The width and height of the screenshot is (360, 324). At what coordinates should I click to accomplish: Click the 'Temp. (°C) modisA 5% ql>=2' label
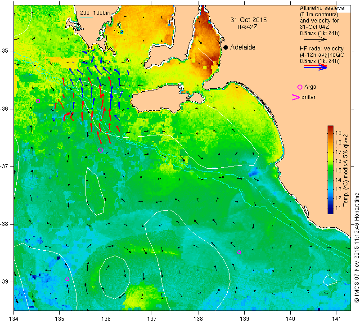click(x=346, y=170)
